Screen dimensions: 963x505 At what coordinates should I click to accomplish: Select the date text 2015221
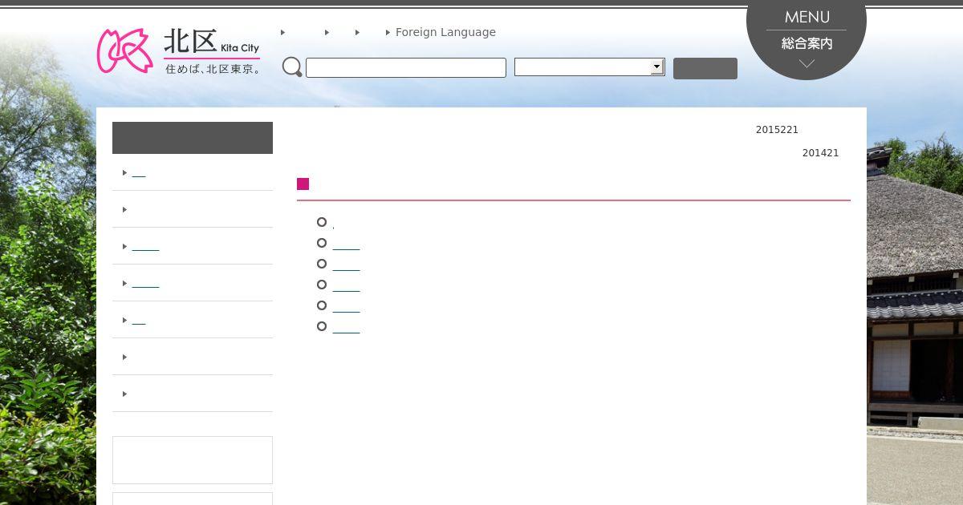tap(777, 130)
